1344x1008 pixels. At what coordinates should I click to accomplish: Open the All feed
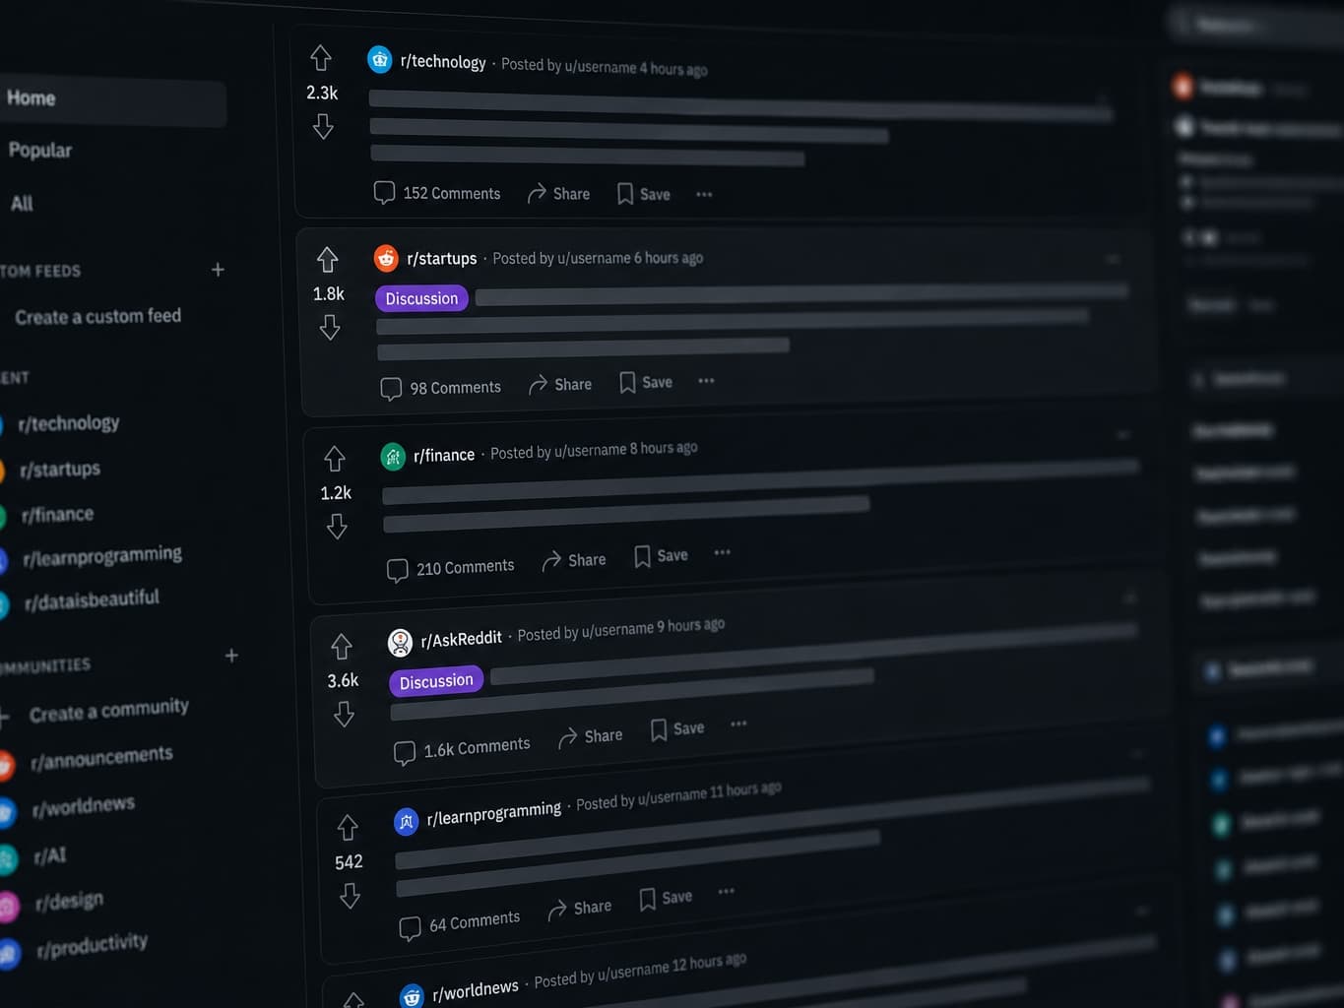coord(22,204)
